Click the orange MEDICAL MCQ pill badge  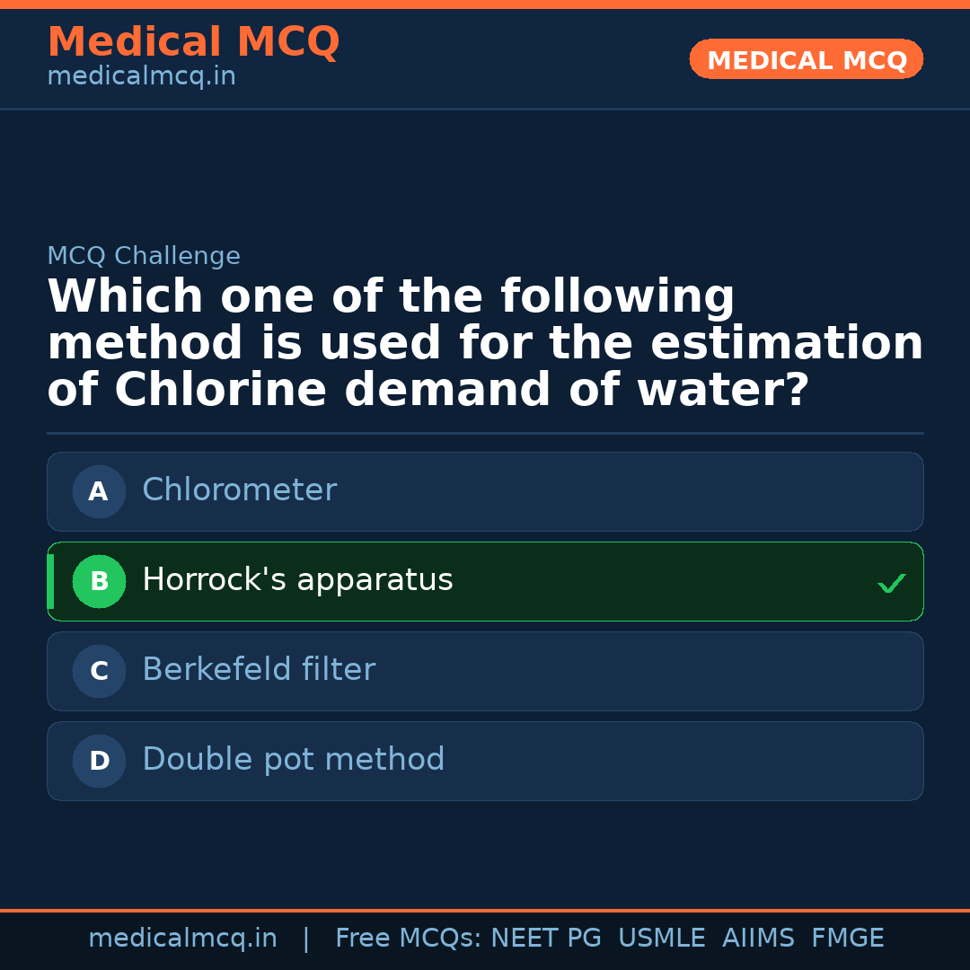pyautogui.click(x=806, y=59)
